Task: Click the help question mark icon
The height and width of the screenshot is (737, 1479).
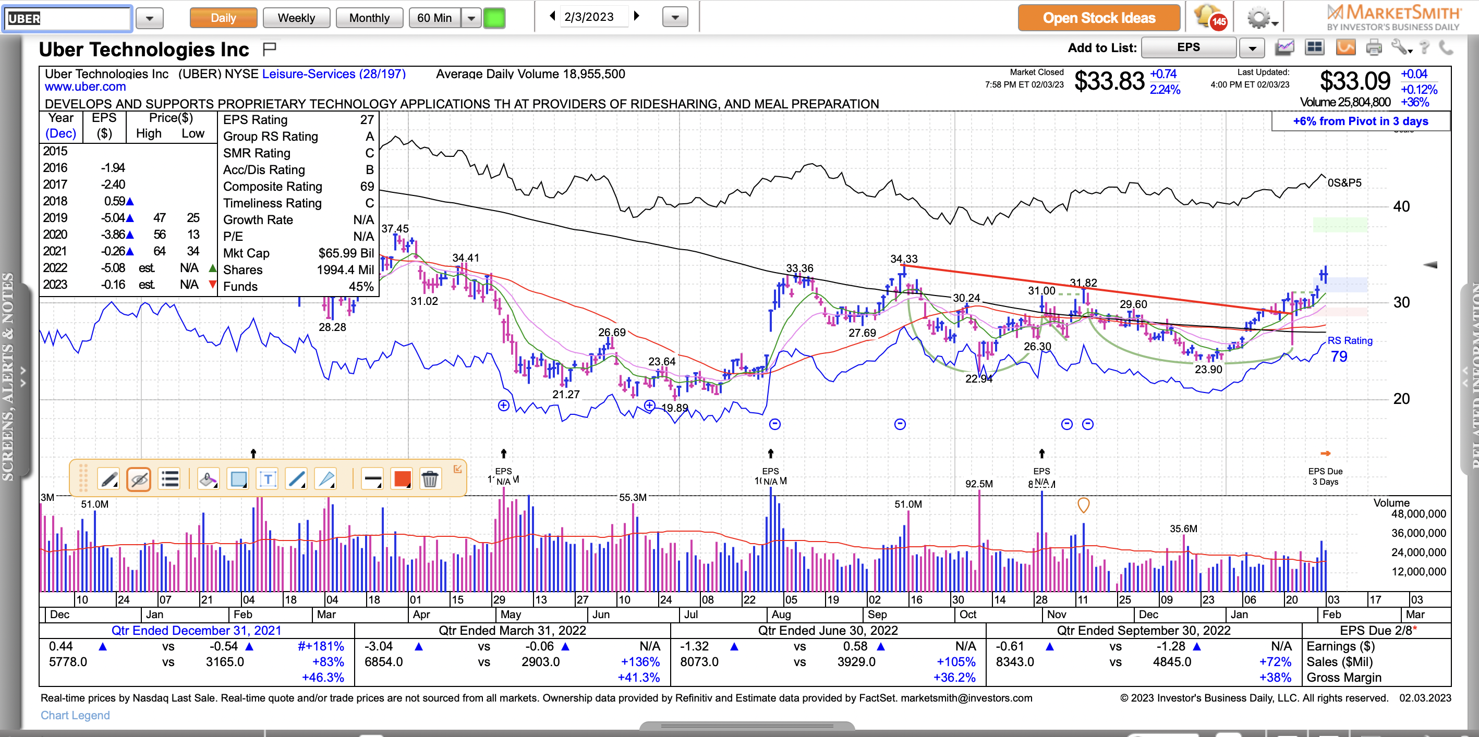Action: pyautogui.click(x=1424, y=47)
